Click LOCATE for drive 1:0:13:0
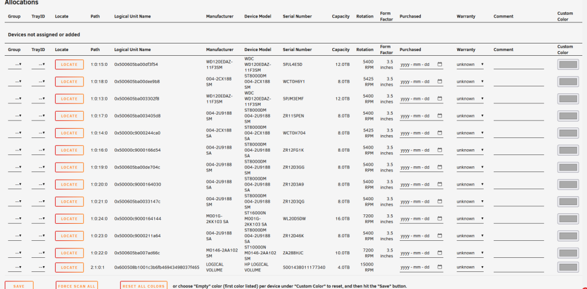Viewport: 587px width, 289px height. 69,99
